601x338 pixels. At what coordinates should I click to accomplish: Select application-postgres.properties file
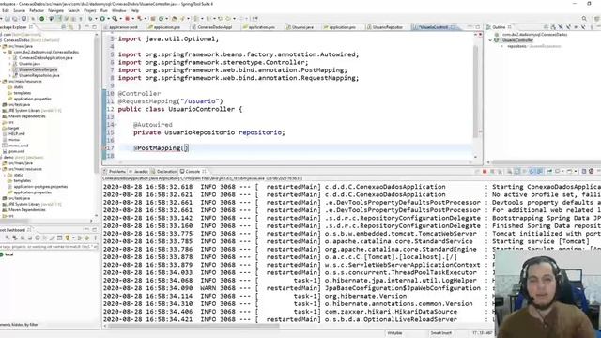[x=40, y=187]
